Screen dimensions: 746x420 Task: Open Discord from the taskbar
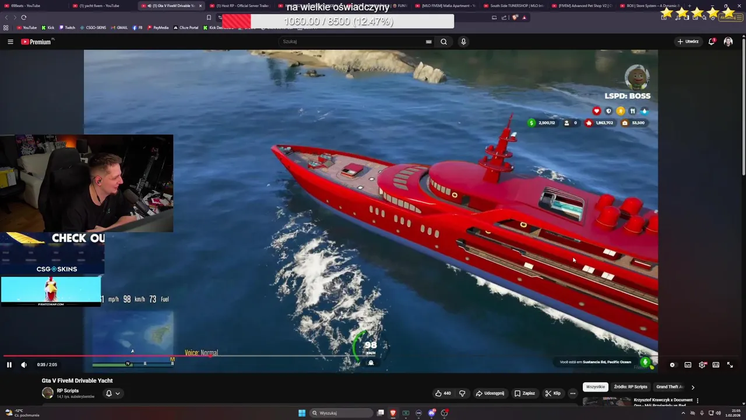pos(431,413)
